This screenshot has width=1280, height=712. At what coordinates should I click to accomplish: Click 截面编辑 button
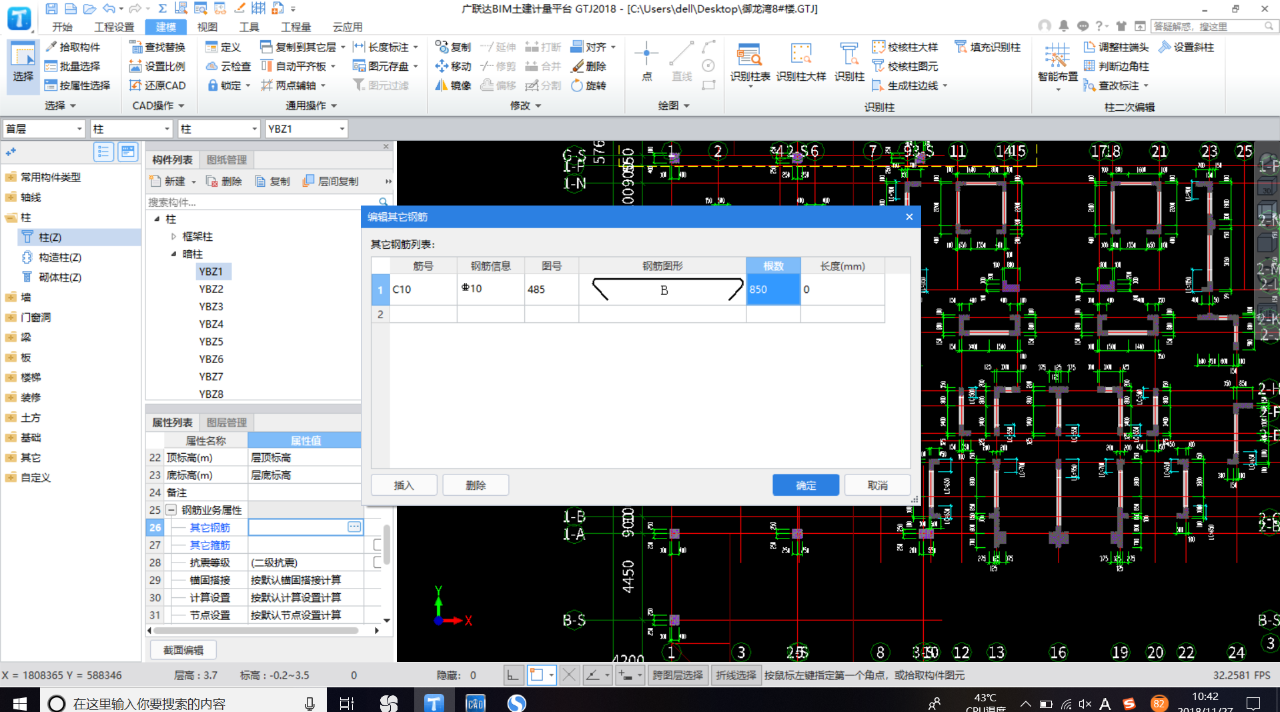(183, 650)
